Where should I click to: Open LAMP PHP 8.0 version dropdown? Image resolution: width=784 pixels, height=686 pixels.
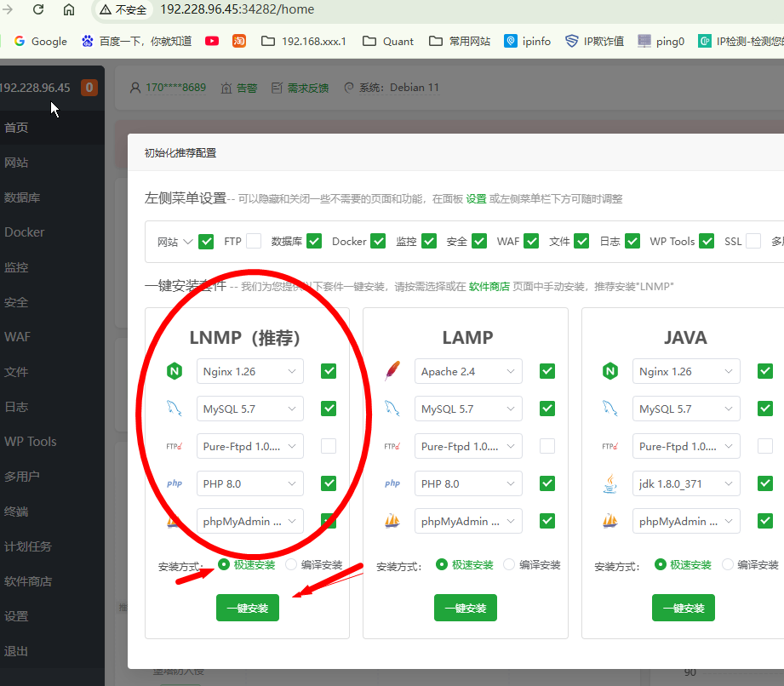(x=468, y=484)
